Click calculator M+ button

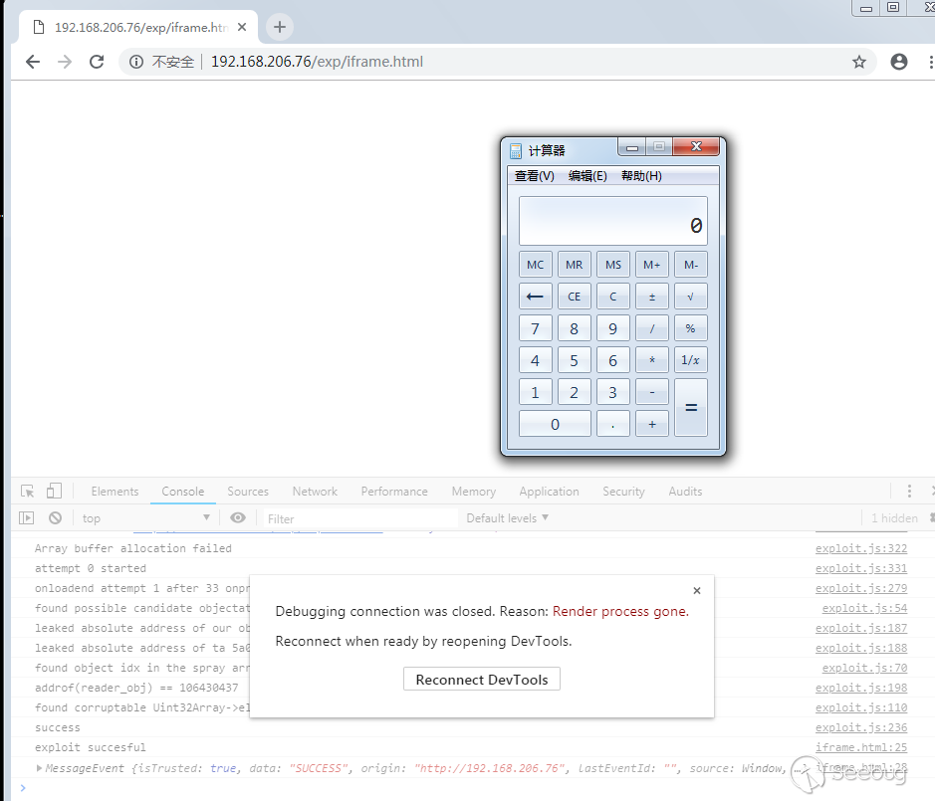pos(652,265)
